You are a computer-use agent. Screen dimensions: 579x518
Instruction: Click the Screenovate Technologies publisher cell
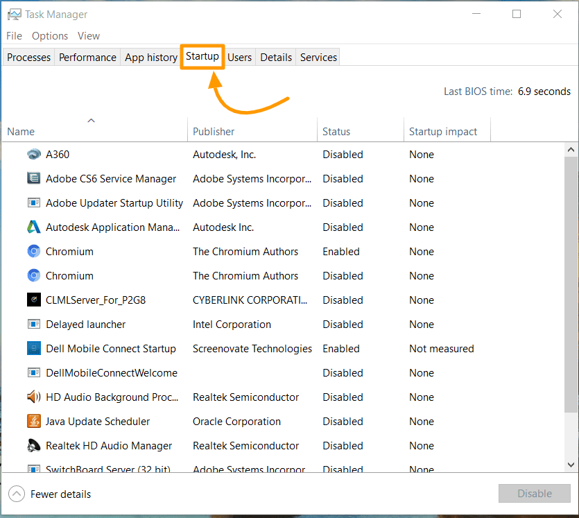pyautogui.click(x=252, y=349)
